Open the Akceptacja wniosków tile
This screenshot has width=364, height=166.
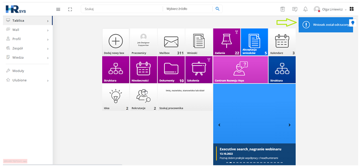pyautogui.click(x=255, y=42)
